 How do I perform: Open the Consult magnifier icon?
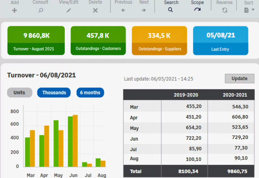coord(41,10)
